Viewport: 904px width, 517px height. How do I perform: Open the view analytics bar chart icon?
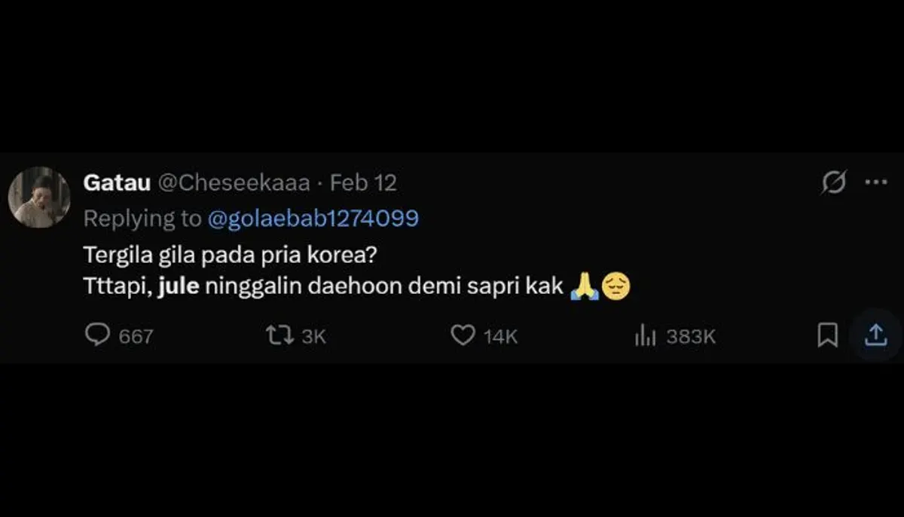click(x=646, y=335)
